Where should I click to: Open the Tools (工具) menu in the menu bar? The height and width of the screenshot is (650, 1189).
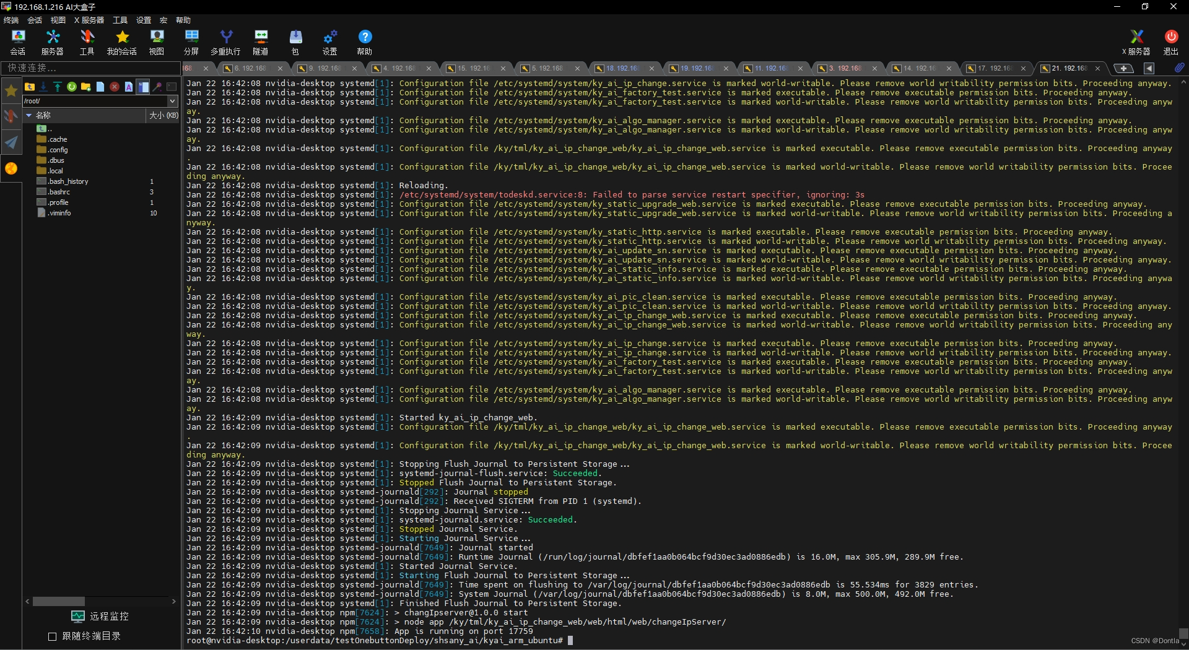tap(120, 20)
